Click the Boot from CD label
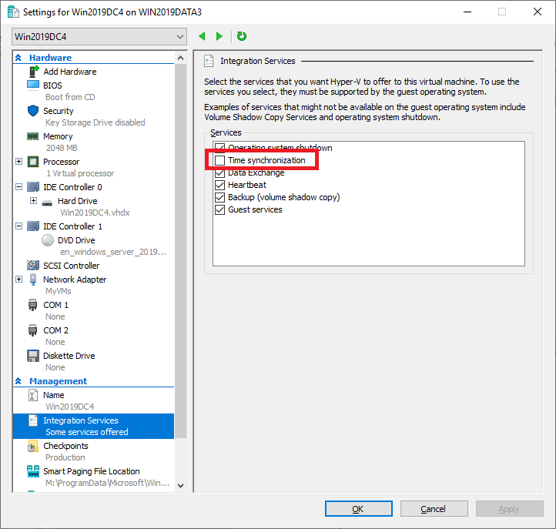Image resolution: width=556 pixels, height=529 pixels. click(x=70, y=97)
